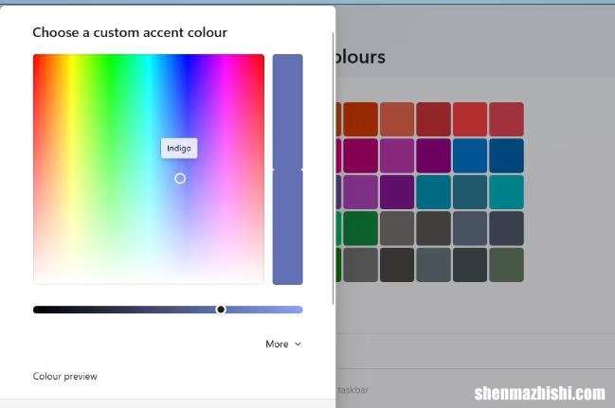Choose the violet swatch directly below raspberry magenta
Image resolution: width=615 pixels, height=408 pixels.
[x=360, y=192]
